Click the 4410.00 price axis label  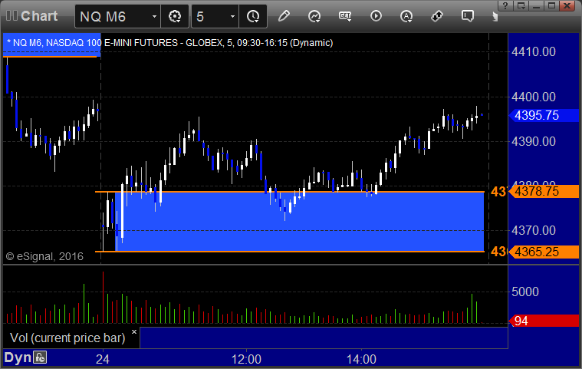click(534, 51)
